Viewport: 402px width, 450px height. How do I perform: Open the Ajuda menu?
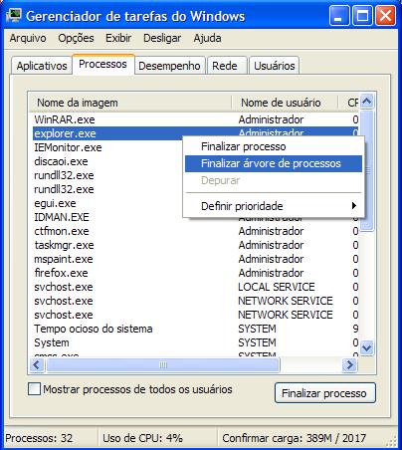tap(207, 38)
